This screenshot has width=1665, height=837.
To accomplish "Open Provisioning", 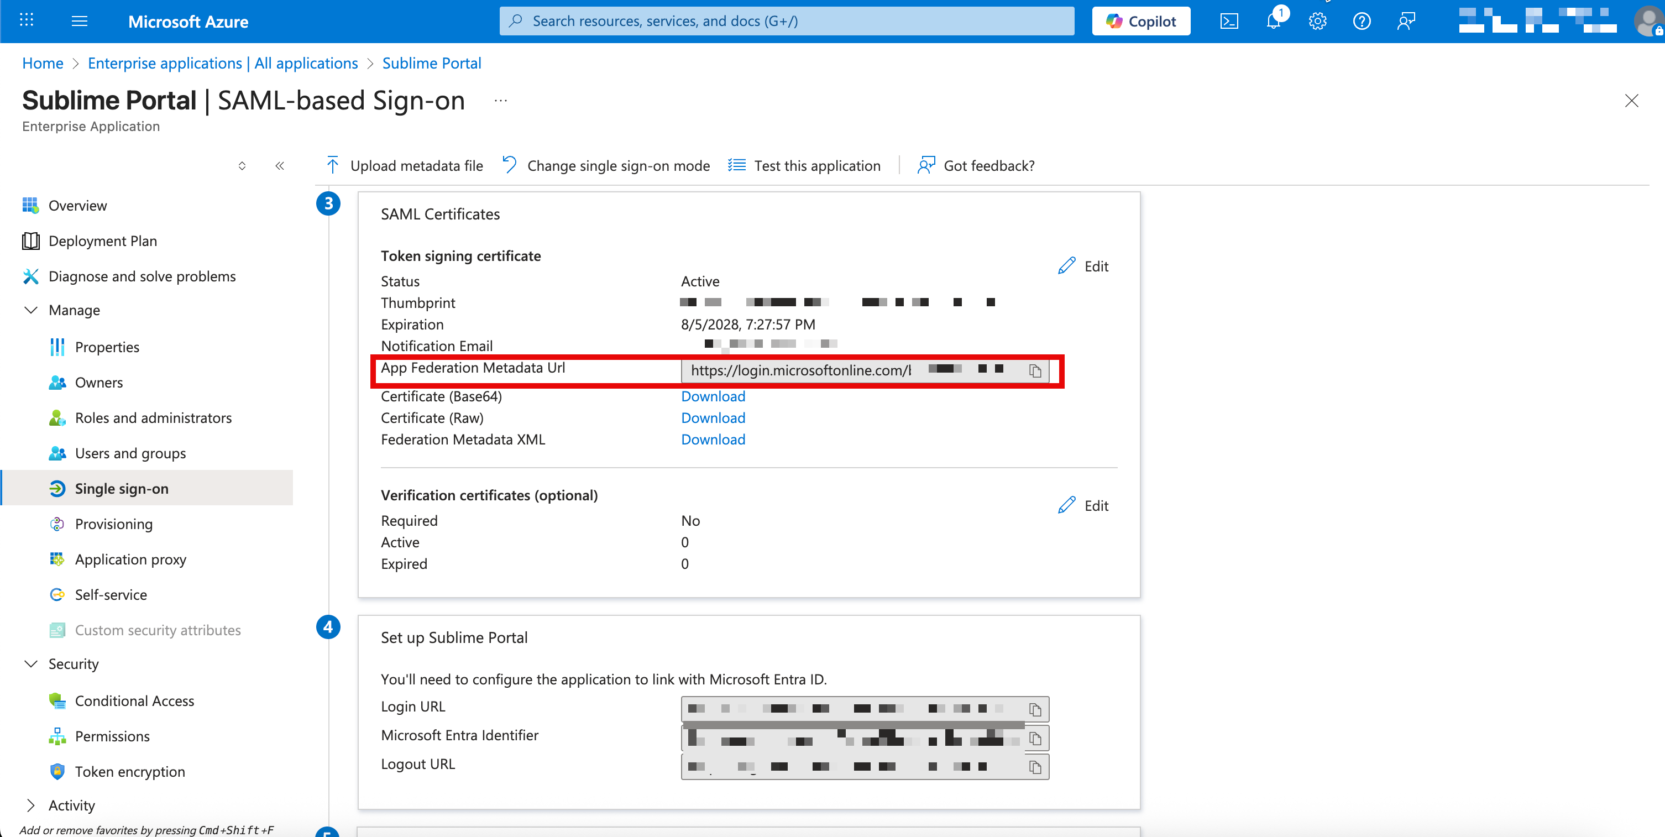I will tap(114, 524).
